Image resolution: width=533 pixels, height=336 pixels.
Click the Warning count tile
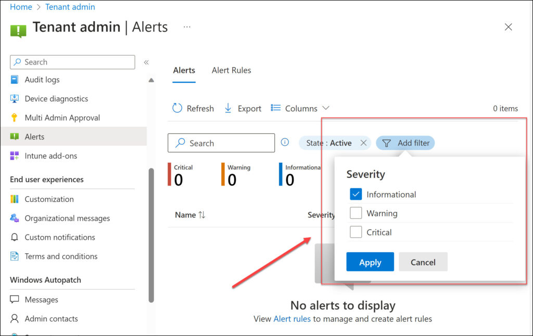[x=236, y=175]
